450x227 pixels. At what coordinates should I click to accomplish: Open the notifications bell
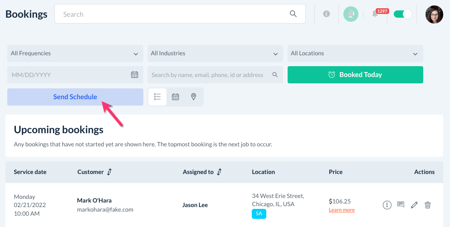coord(375,14)
